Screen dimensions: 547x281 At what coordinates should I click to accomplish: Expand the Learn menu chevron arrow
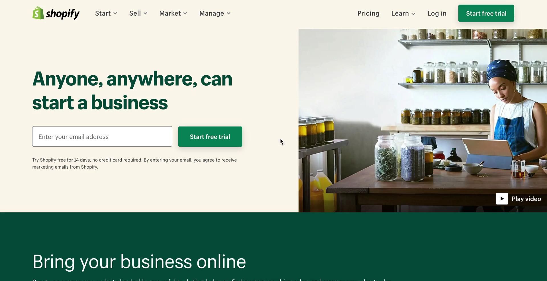pyautogui.click(x=413, y=14)
